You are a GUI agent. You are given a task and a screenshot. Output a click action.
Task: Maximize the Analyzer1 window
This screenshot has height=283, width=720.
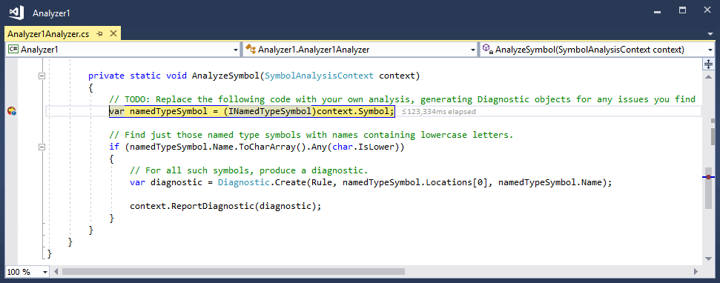[x=682, y=10]
